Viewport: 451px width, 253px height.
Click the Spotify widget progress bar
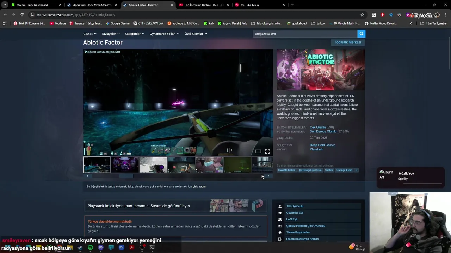click(422, 183)
